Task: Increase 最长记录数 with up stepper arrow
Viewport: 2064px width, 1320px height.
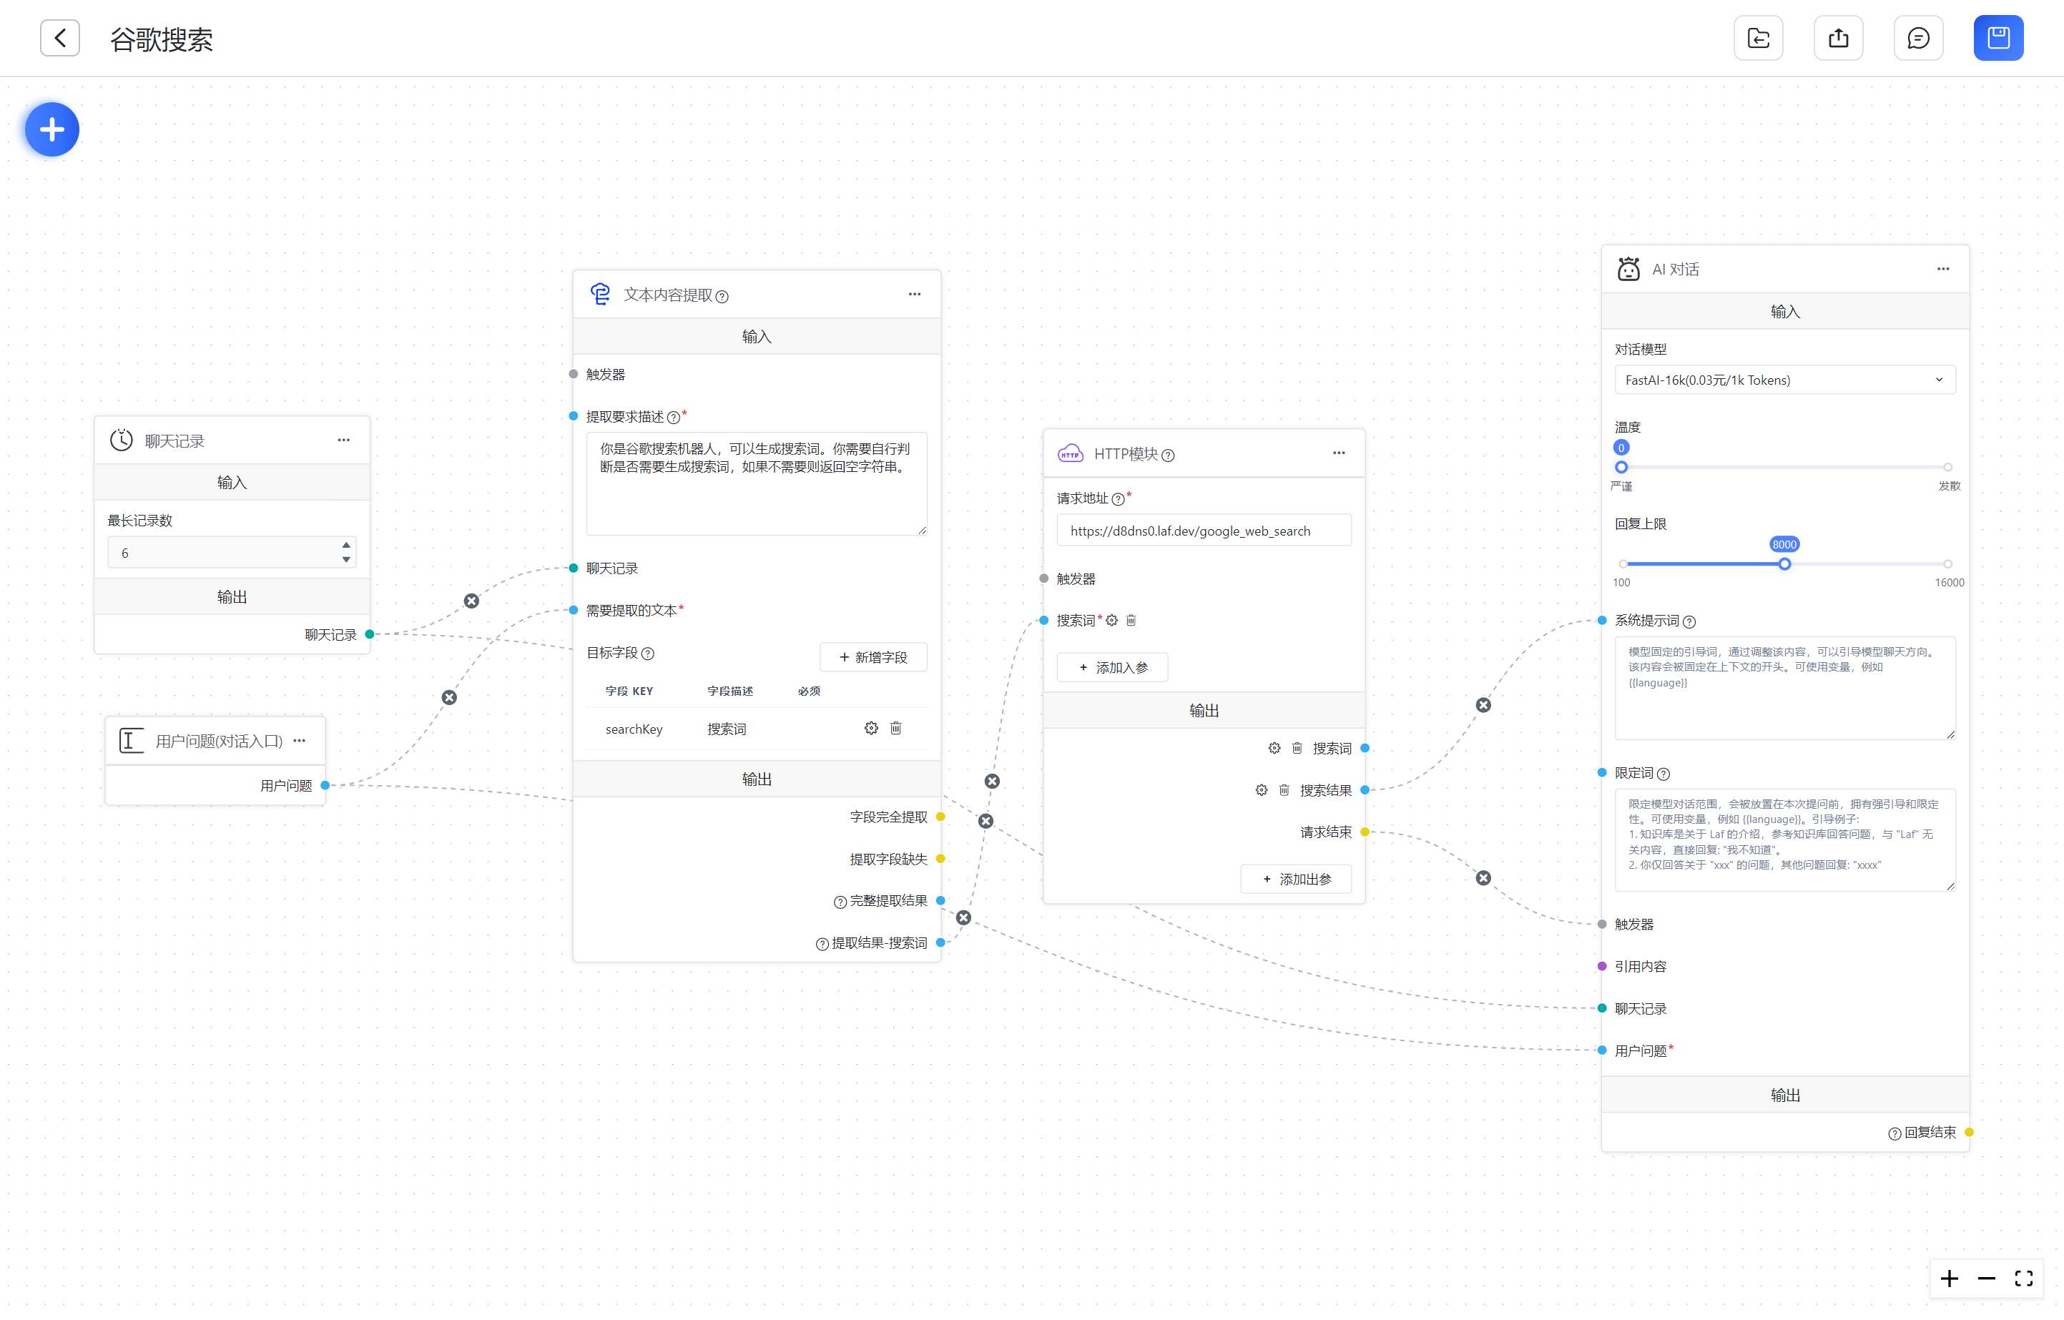Action: pos(346,545)
